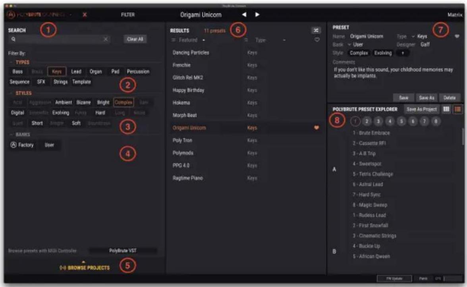Click the CPU meter bar in status bar
This screenshot has width=467, height=287.
[453, 278]
